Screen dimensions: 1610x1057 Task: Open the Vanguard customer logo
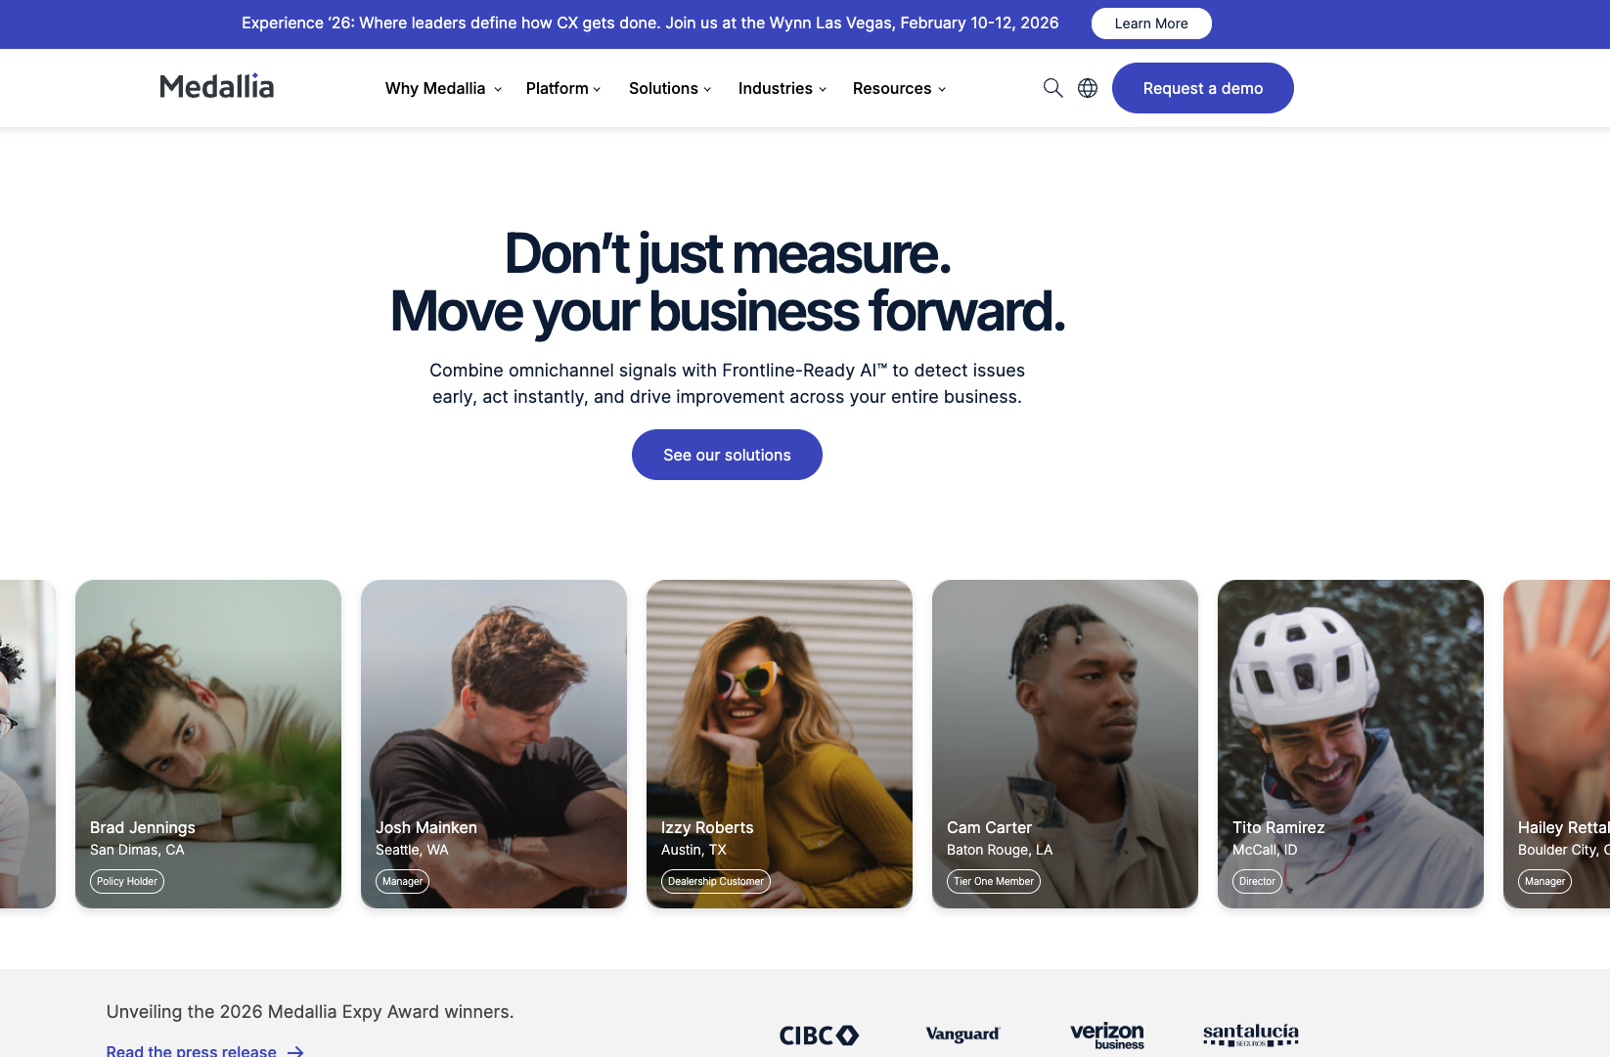[962, 1035]
